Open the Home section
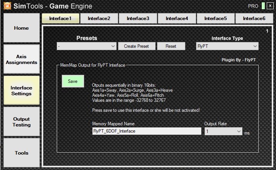The height and width of the screenshot is (170, 276). click(22, 28)
